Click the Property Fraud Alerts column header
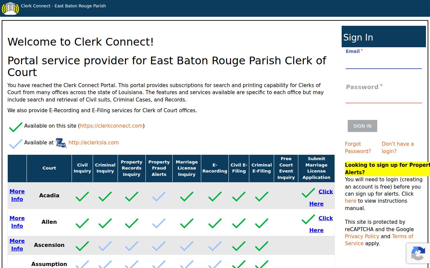Viewport: 430px width, 268px height. click(159, 168)
